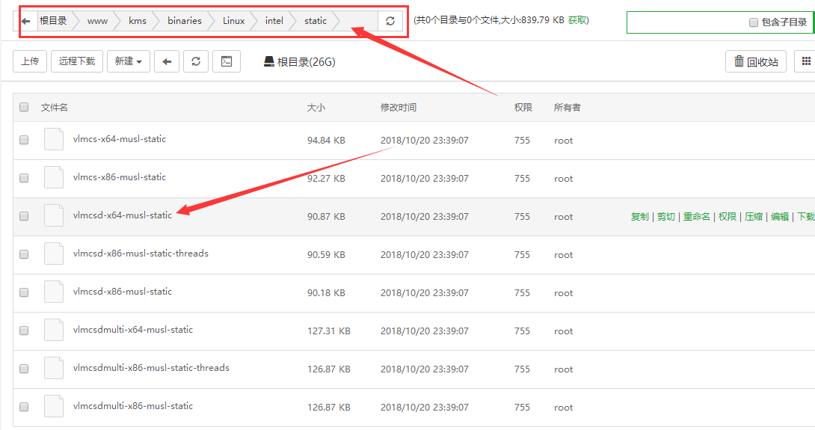Click 剪切 for vlmcsd-x64-musl-static
This screenshot has height=430, width=815.
[665, 217]
